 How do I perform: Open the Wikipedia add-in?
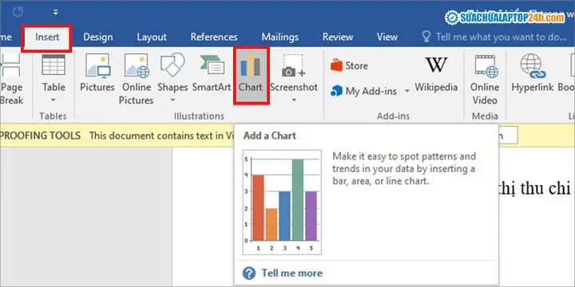pyautogui.click(x=436, y=73)
